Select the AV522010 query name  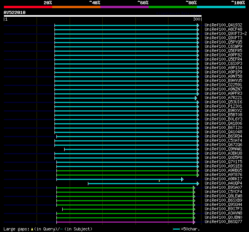pyautogui.click(x=15, y=12)
